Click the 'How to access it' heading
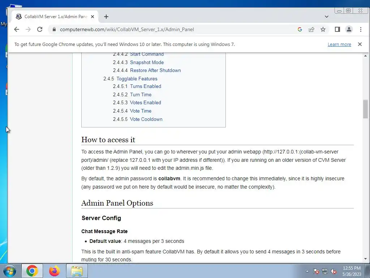The height and width of the screenshot is (278, 370). [x=108, y=140]
